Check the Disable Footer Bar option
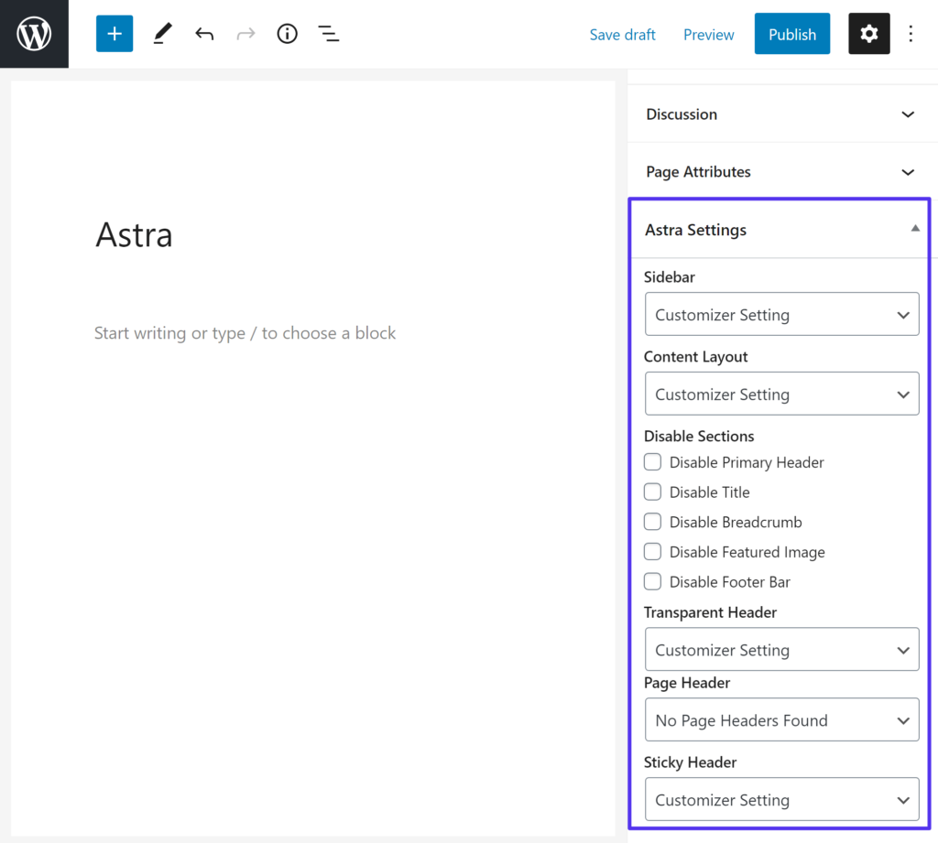 652,582
